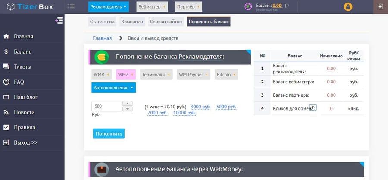The width and height of the screenshot is (388, 180).
Task: Click the Баланс вебмастера table row label
Action: [294, 82]
